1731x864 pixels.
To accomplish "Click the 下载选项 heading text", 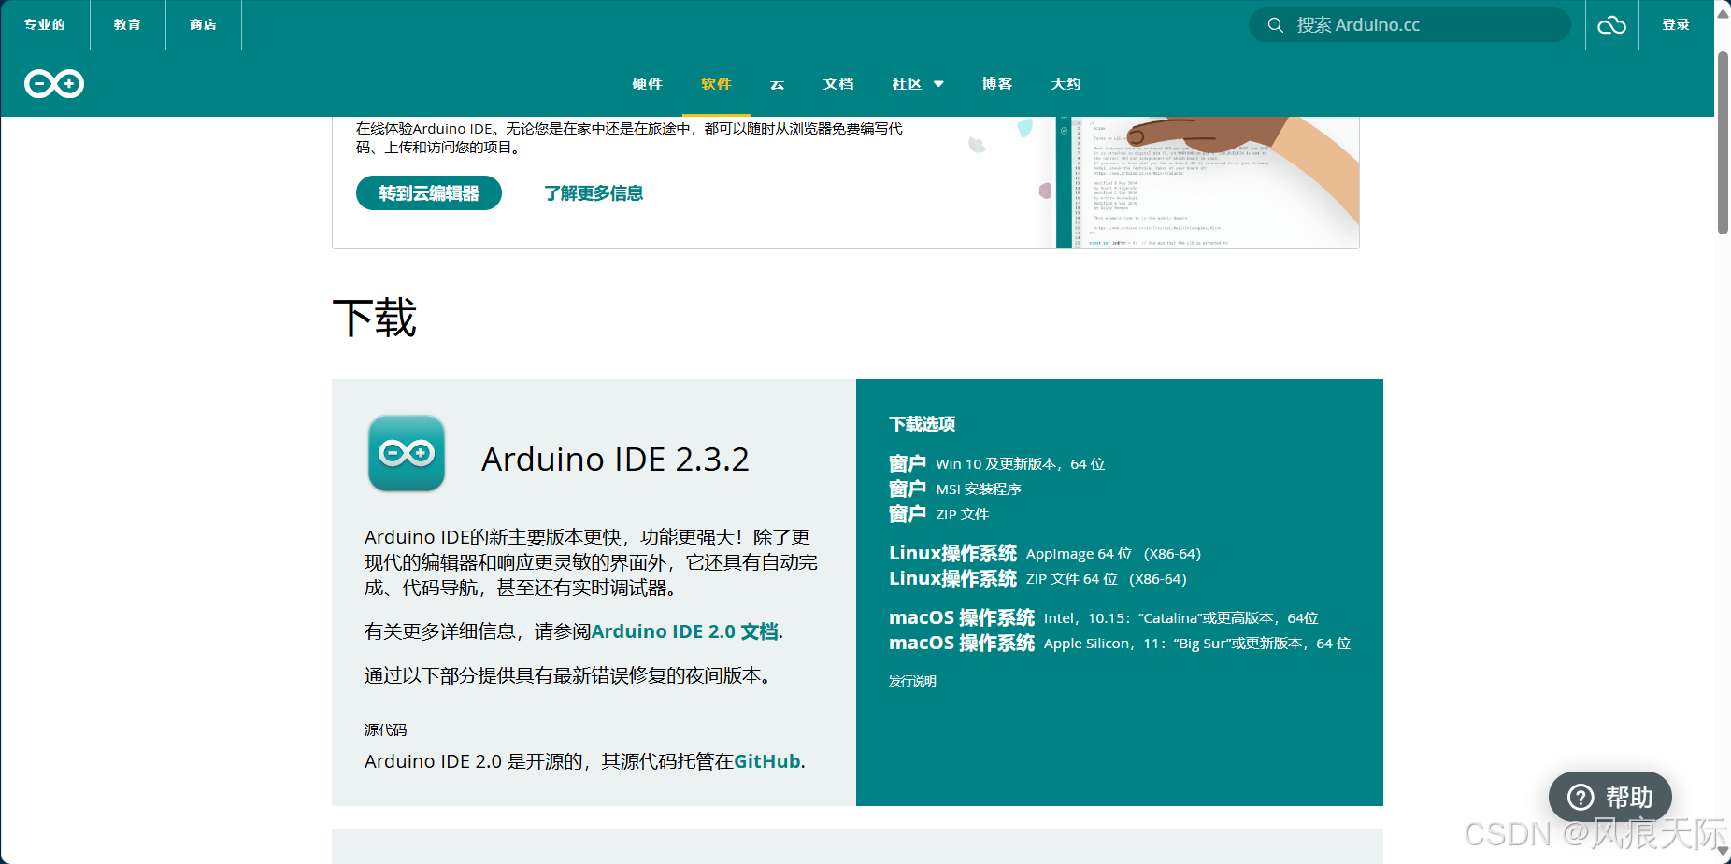I will pos(922,424).
